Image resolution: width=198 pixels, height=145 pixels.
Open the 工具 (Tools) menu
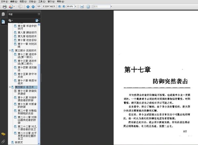[42, 1]
